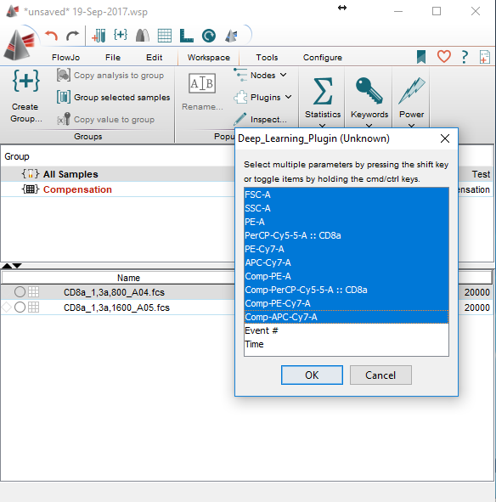Select Comp-PE-Cy7-A parameter
Screen dimensions: 496x502
coord(347,303)
